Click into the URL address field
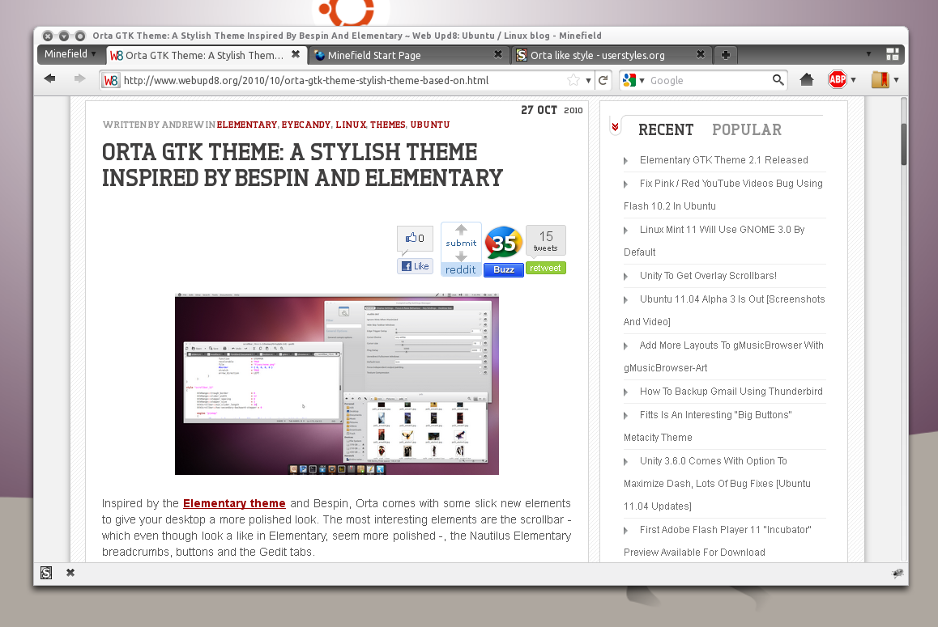Viewport: 938px width, 627px height. pyautogui.click(x=342, y=80)
